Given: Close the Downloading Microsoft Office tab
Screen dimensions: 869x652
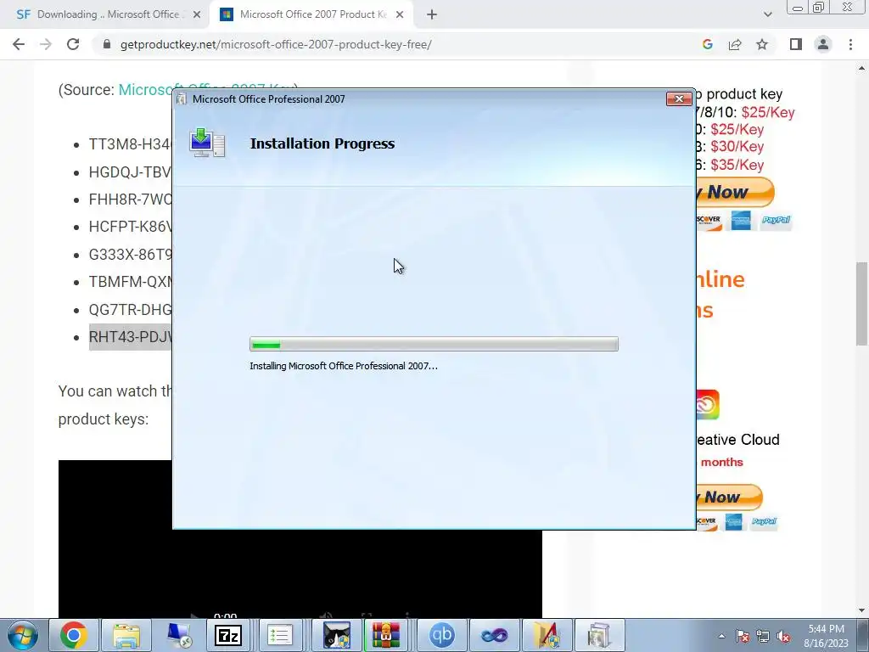Looking at the screenshot, I should pyautogui.click(x=197, y=14).
